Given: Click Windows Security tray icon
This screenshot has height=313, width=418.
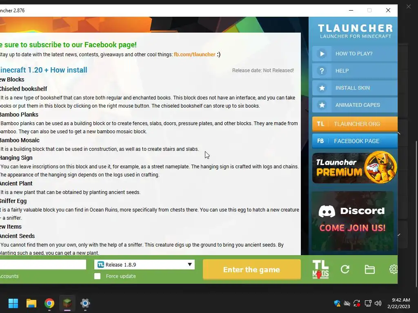Looking at the screenshot, I should (337, 303).
